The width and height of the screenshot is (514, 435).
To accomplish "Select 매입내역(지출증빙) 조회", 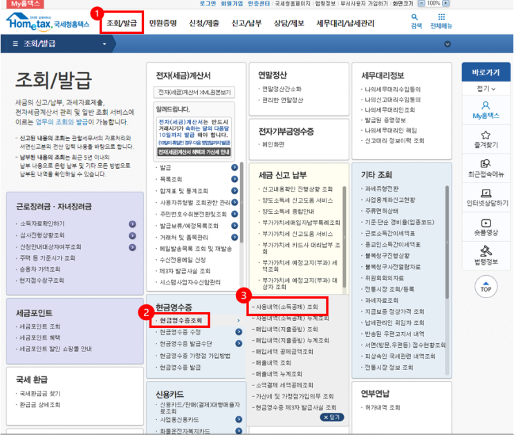I will (287, 328).
